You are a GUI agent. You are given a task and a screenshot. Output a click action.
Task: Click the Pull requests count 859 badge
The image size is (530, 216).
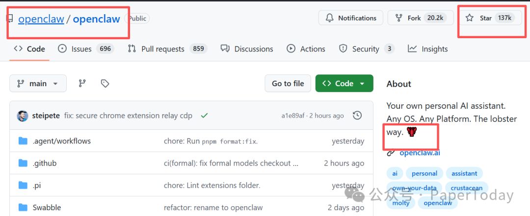point(198,49)
